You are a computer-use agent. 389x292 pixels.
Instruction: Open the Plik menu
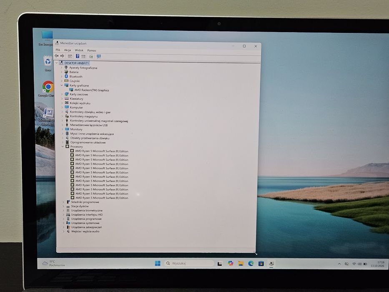[x=58, y=50]
